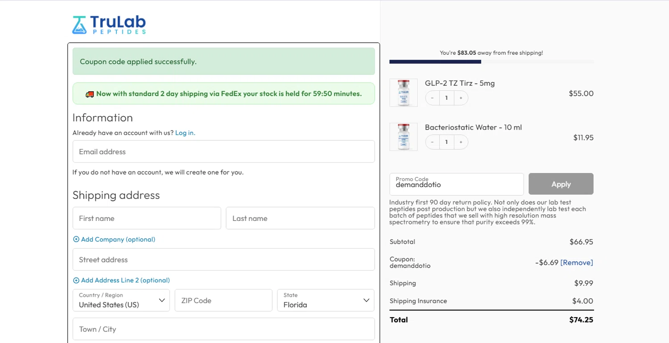
Task: Click the 'If you do not have an account' note
Action: (158, 172)
